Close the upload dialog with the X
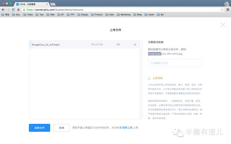The width and height of the screenshot is (231, 144). pos(223,25)
